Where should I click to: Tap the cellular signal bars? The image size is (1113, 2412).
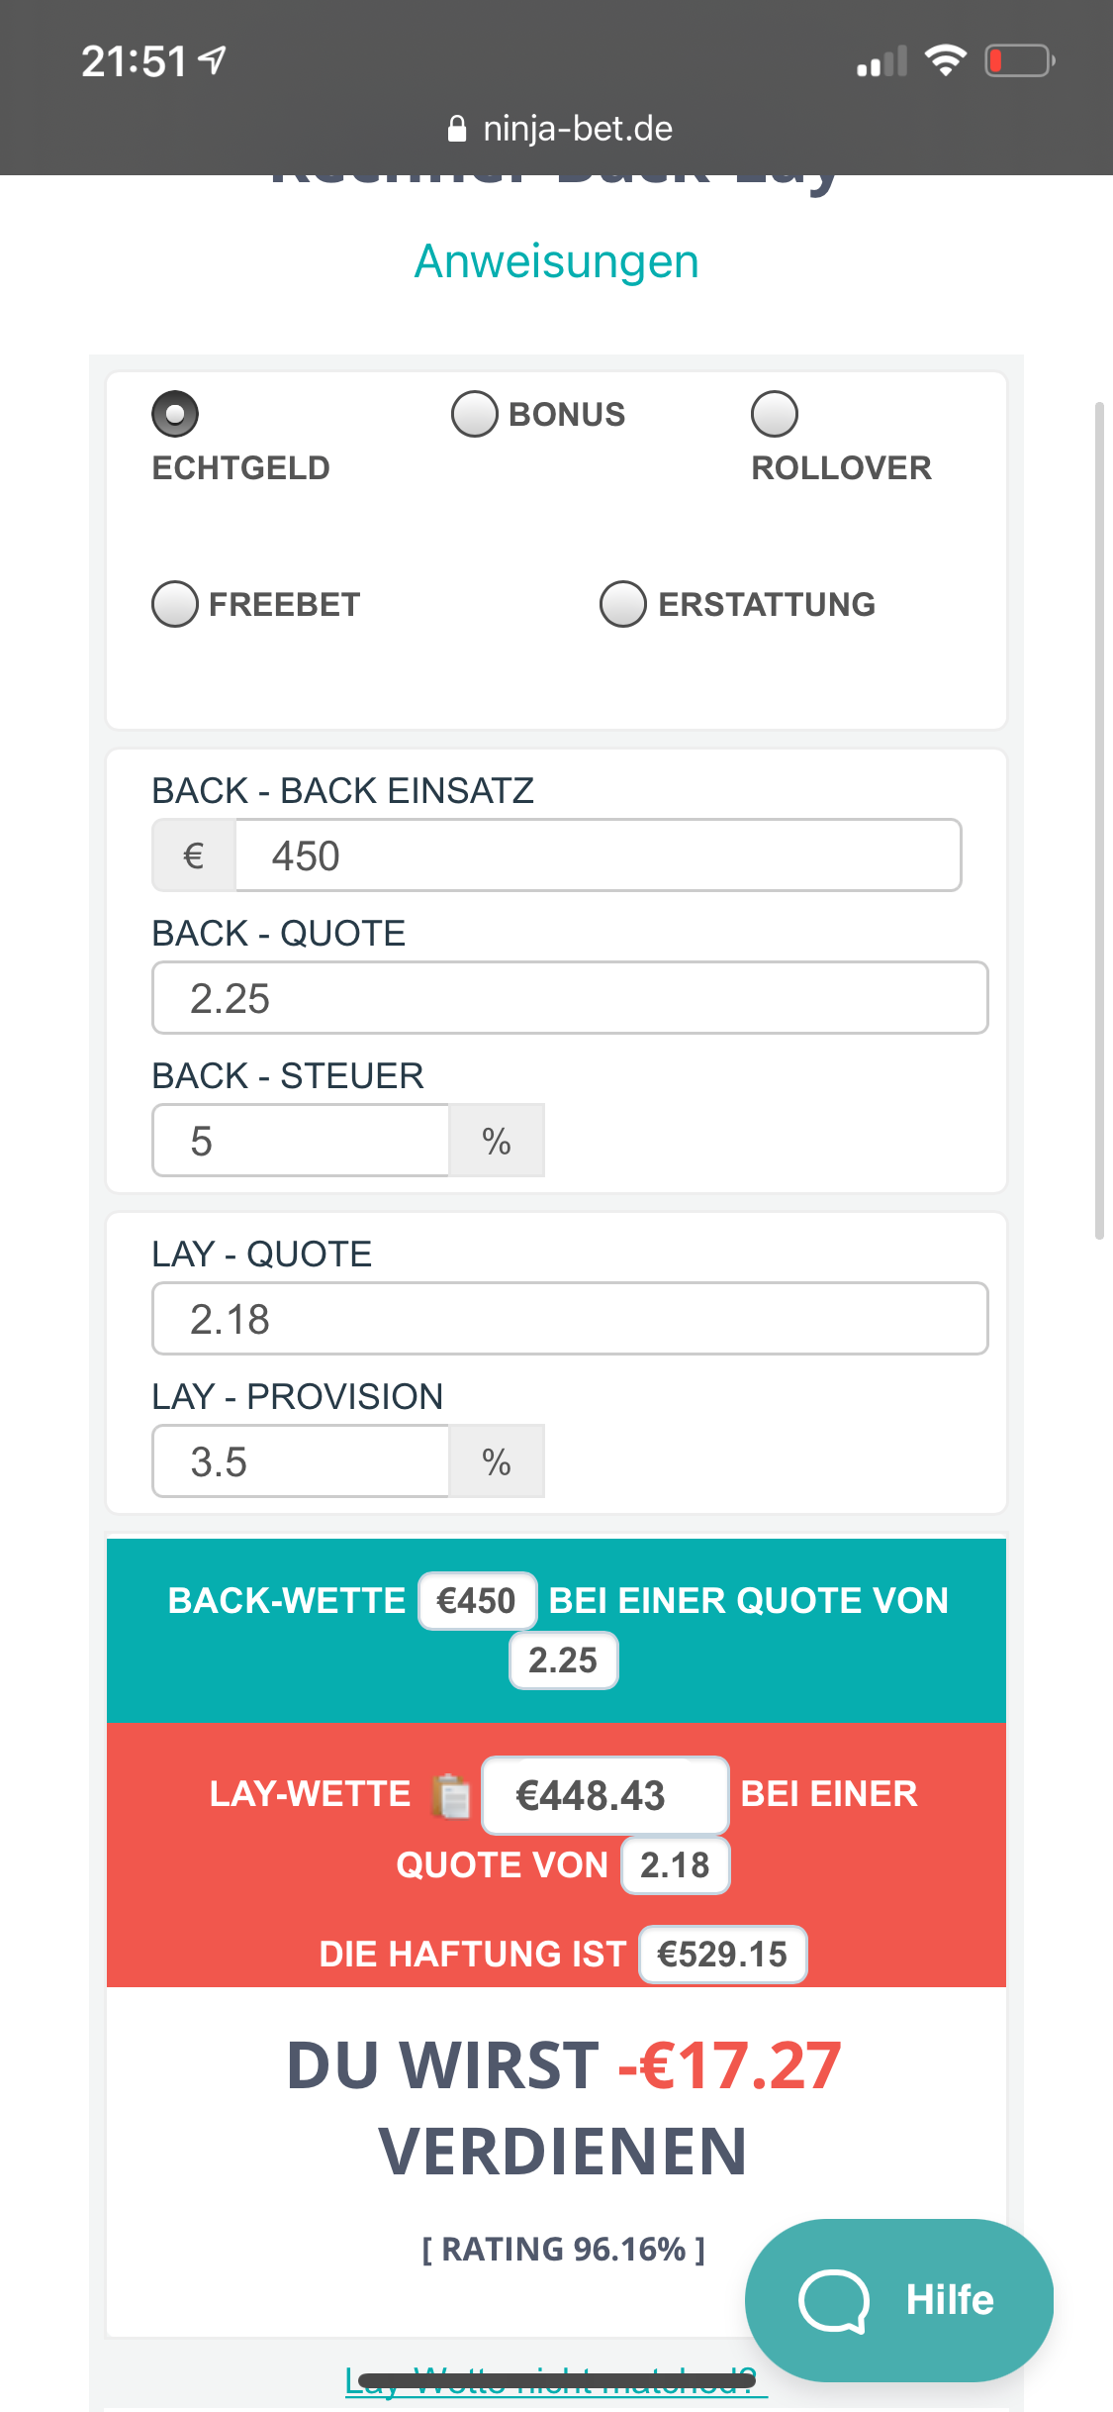pos(882,61)
